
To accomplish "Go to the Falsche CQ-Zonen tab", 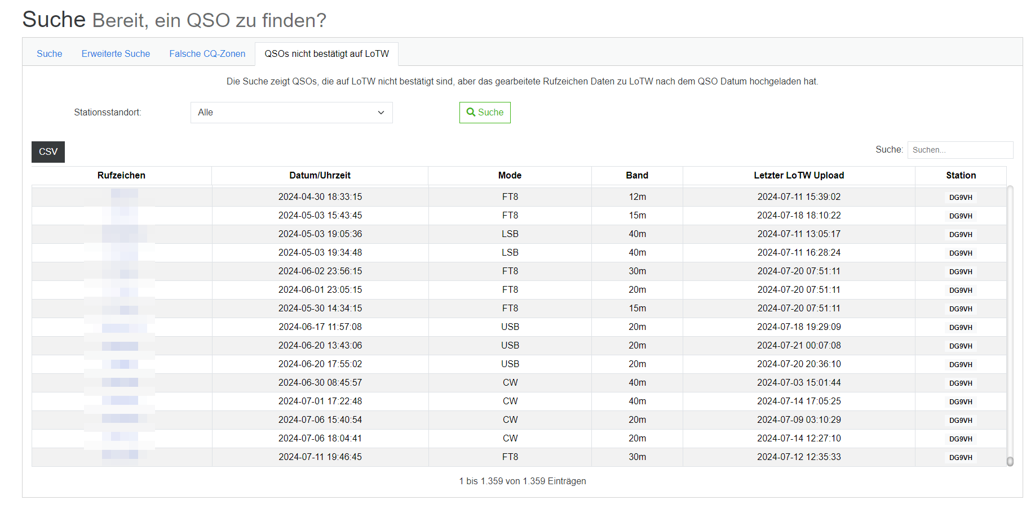I will coord(207,54).
